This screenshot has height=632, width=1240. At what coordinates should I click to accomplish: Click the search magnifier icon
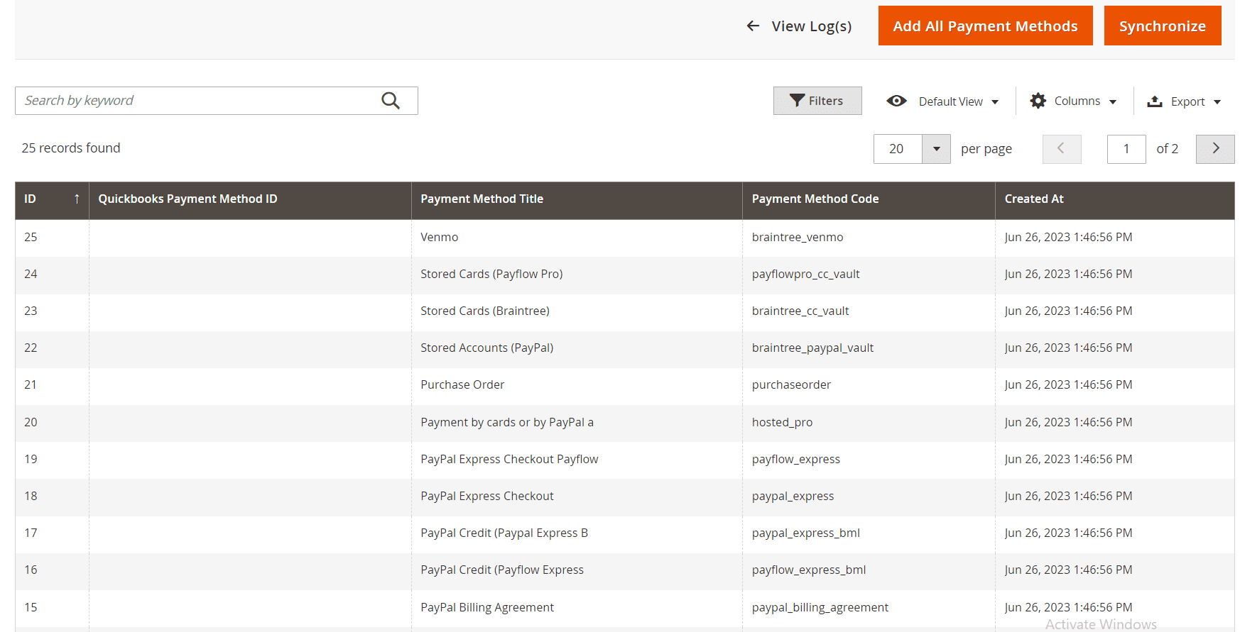[x=391, y=101]
